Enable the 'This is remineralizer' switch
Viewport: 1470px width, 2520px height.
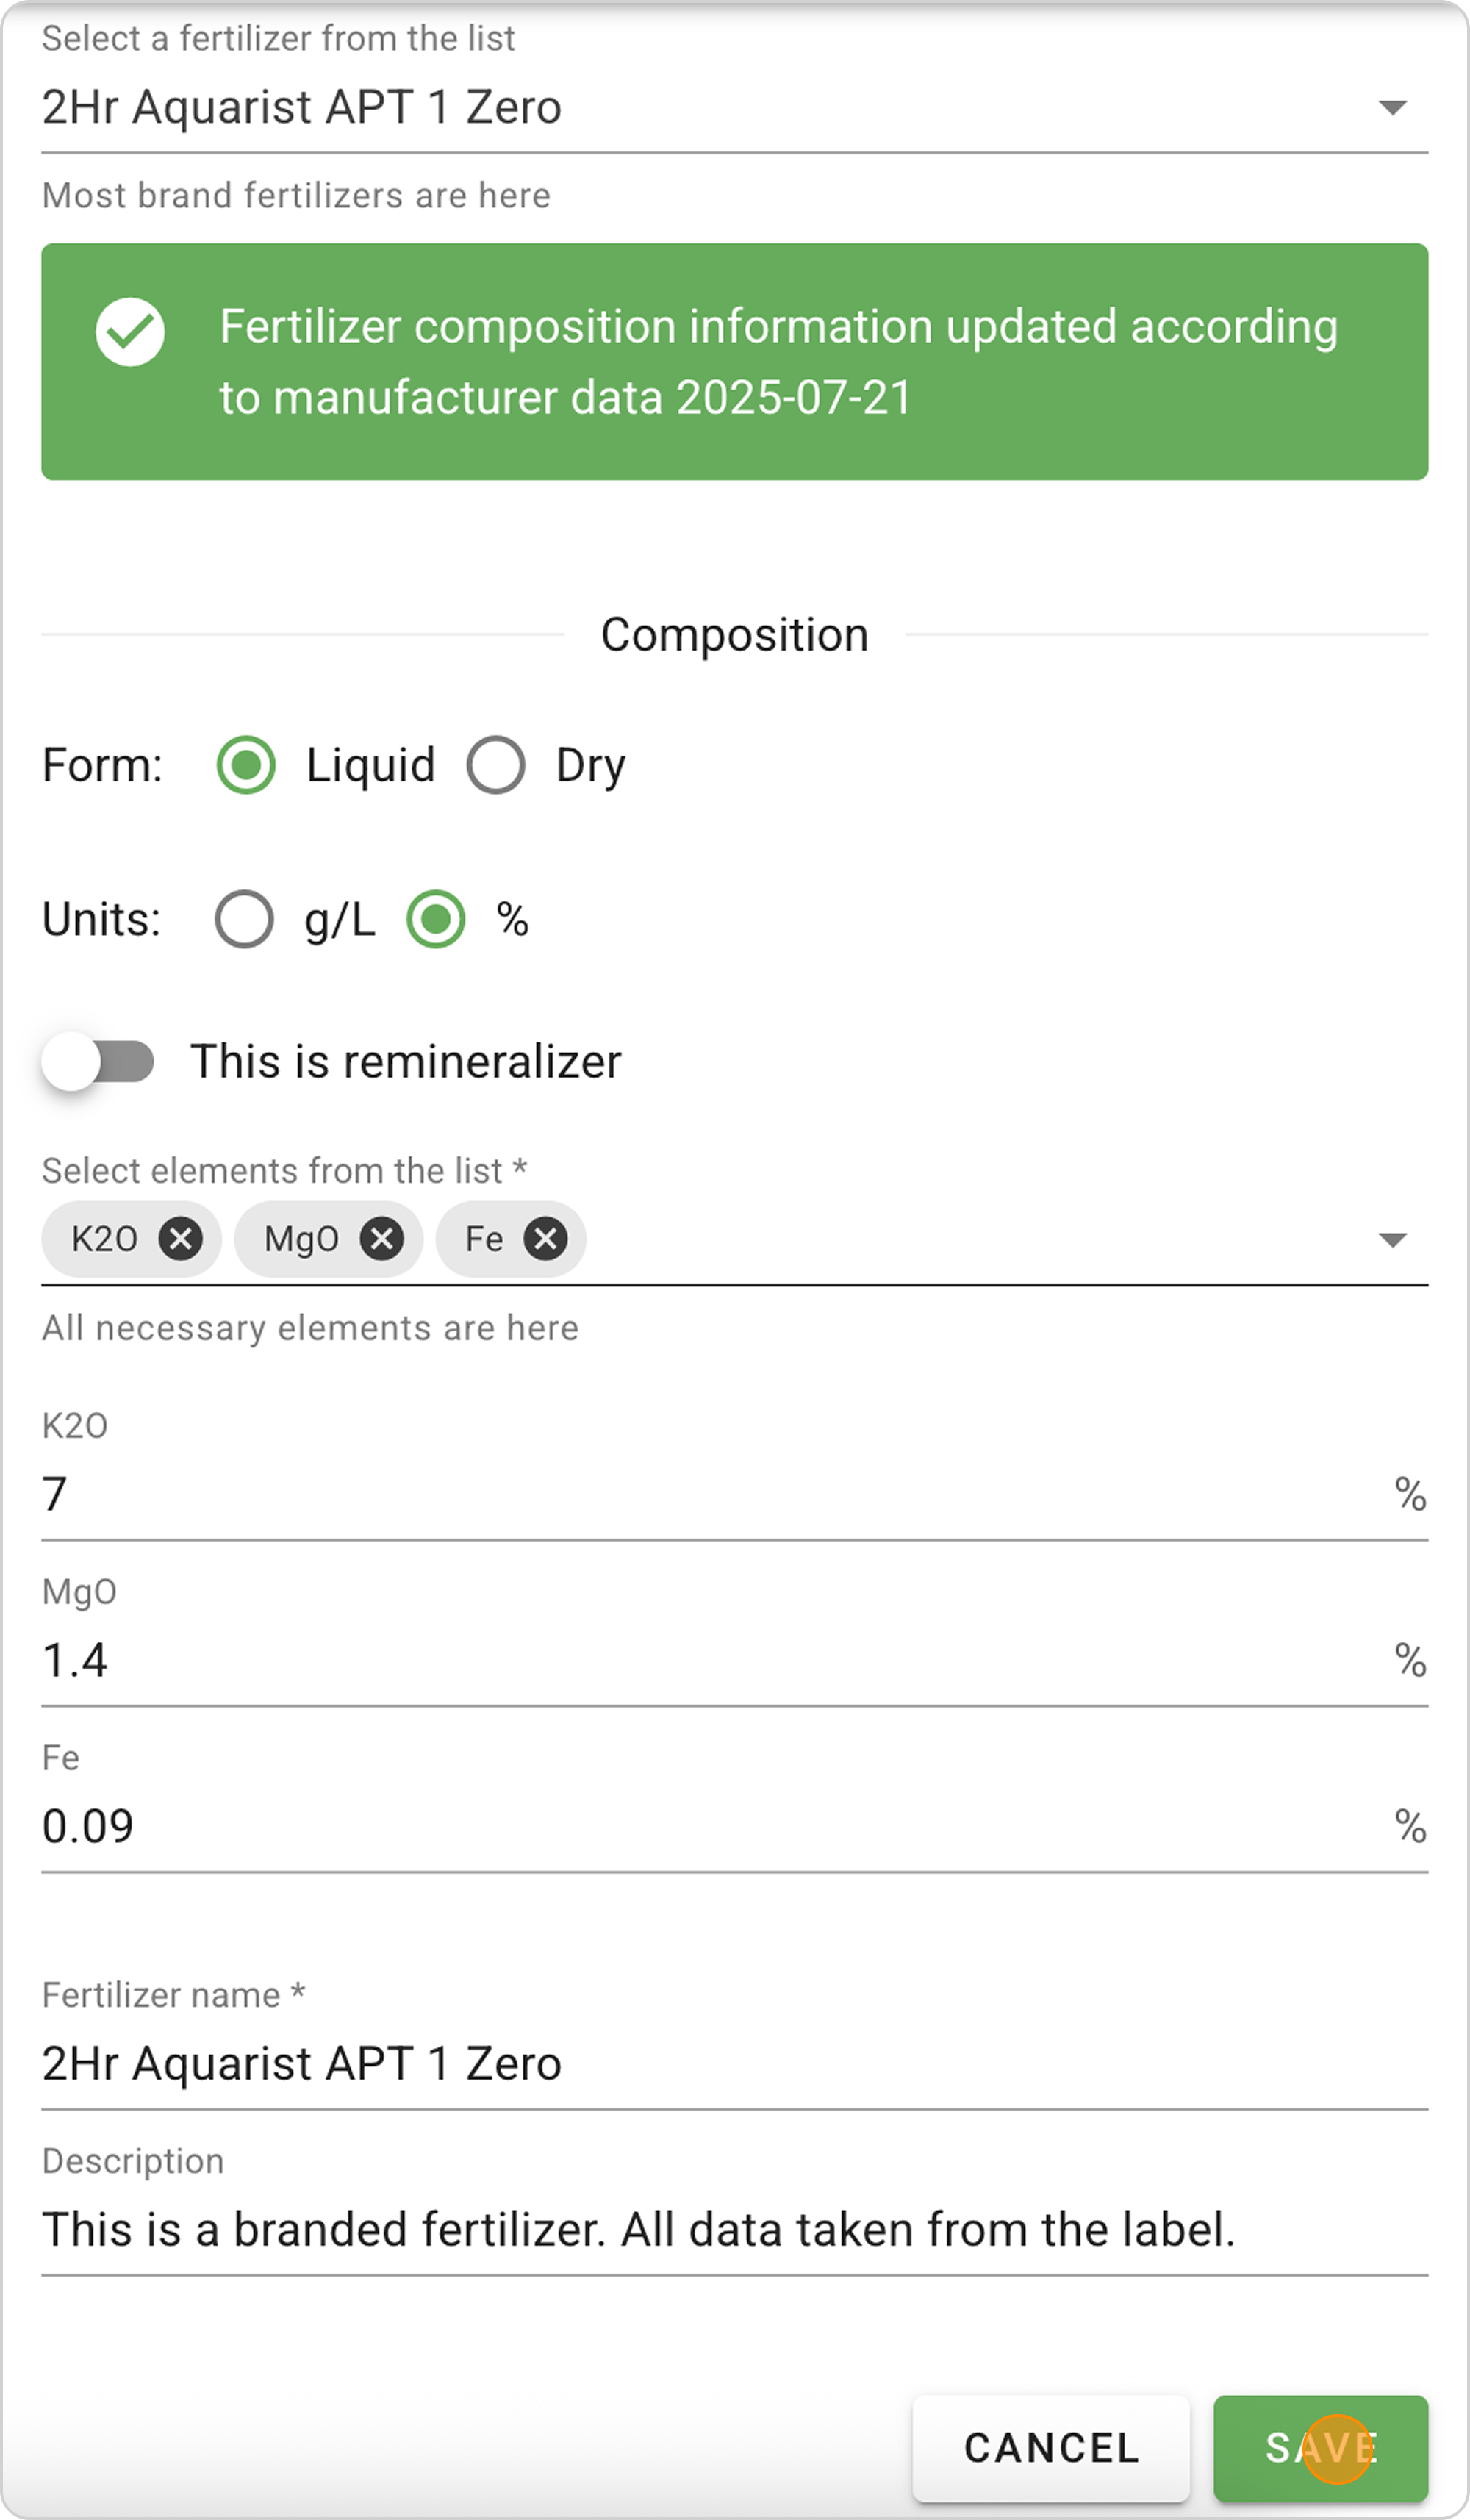(x=98, y=1061)
